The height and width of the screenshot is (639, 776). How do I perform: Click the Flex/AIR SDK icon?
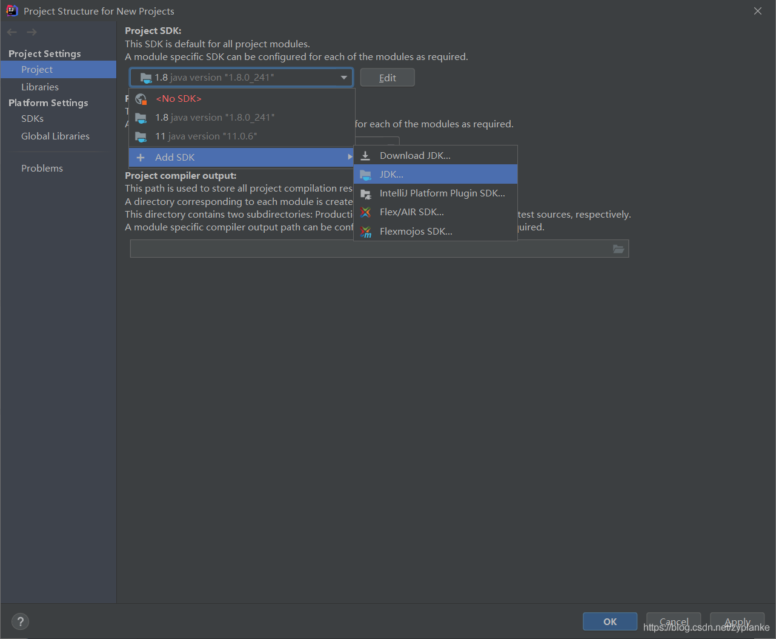click(x=366, y=212)
